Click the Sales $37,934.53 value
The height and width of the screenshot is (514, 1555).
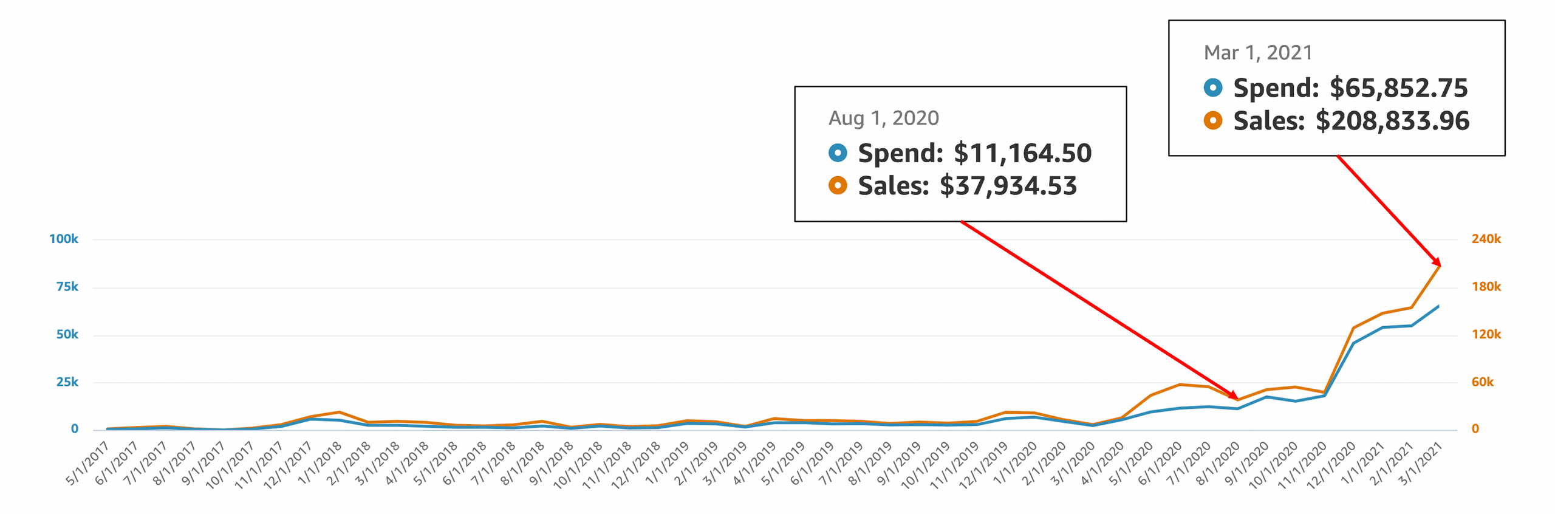coord(1008,186)
